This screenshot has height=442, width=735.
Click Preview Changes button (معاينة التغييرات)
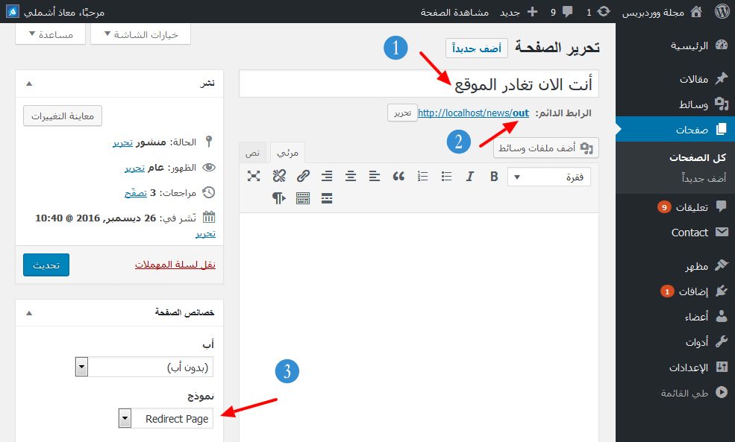63,116
